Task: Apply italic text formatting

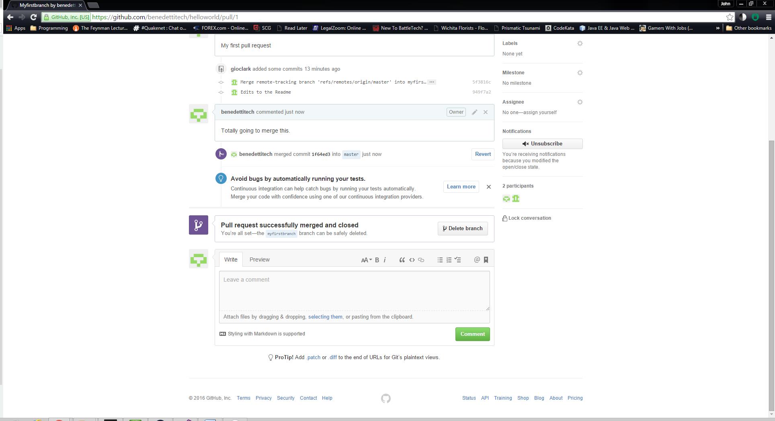Action: (385, 260)
